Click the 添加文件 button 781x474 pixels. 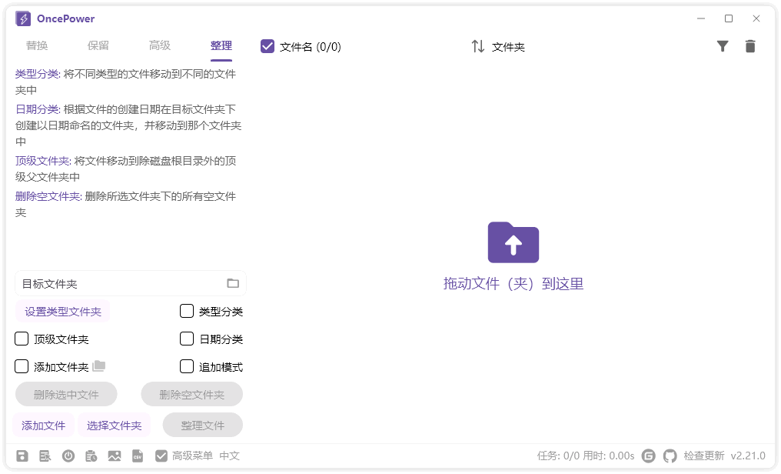44,425
